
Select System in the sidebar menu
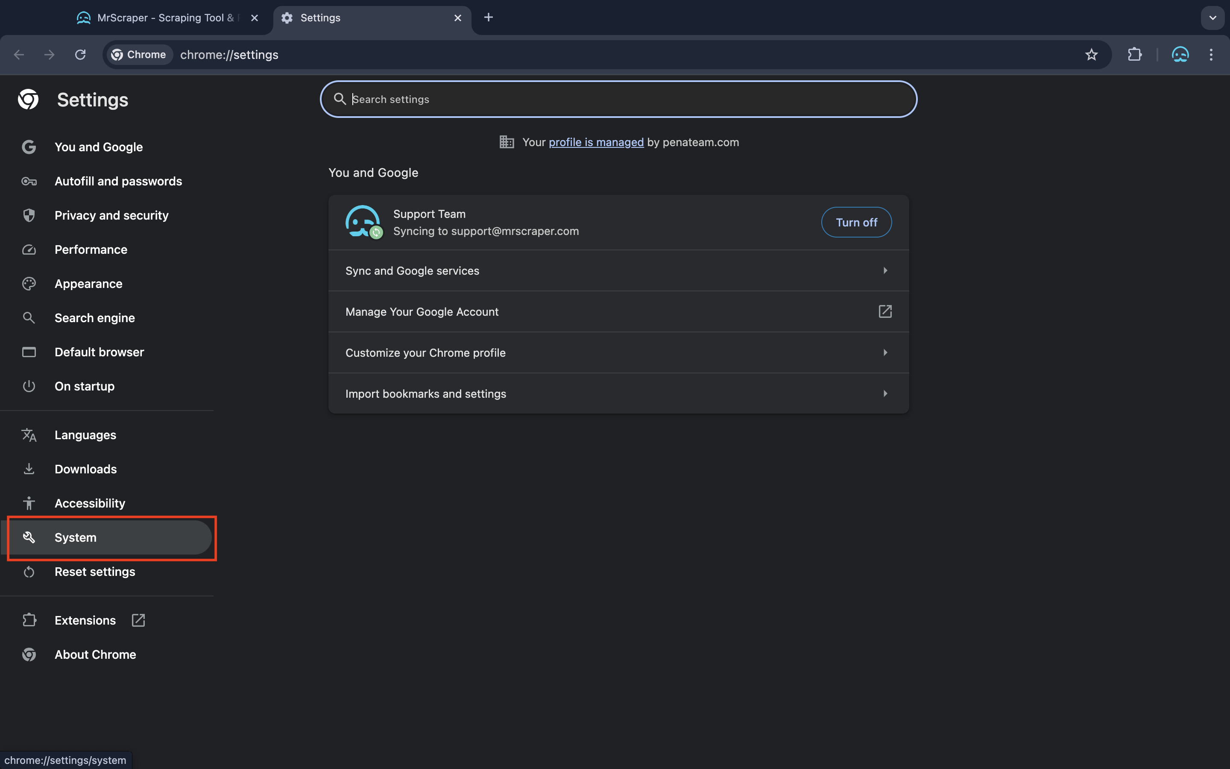pos(75,537)
